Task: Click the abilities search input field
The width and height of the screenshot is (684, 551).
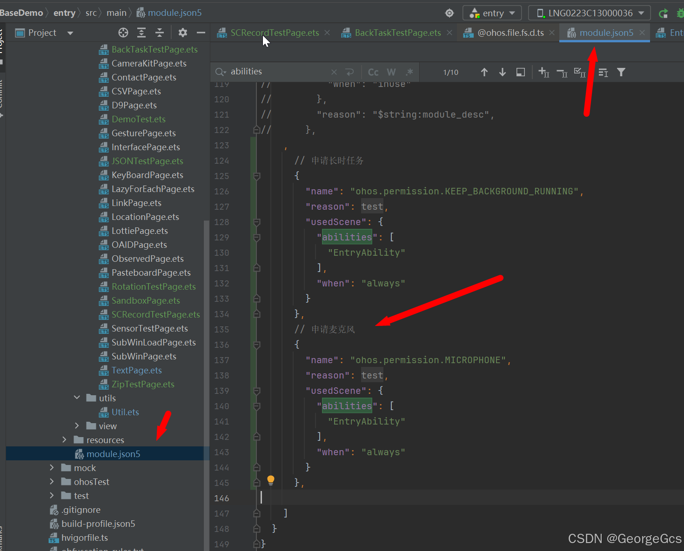Action: (279, 72)
